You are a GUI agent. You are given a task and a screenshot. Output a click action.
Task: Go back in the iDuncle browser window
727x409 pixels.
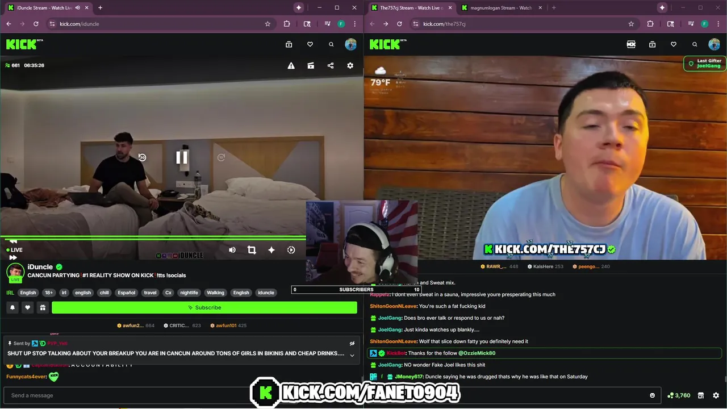(x=9, y=24)
